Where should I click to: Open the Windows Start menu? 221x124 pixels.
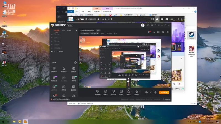pyautogui.click(x=3, y=122)
